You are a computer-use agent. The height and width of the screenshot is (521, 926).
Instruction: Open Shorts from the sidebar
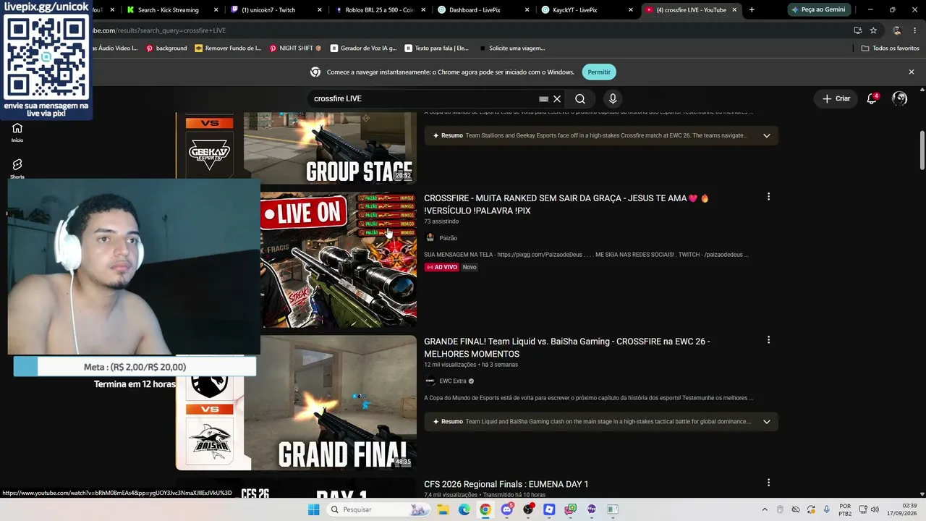pos(17,169)
